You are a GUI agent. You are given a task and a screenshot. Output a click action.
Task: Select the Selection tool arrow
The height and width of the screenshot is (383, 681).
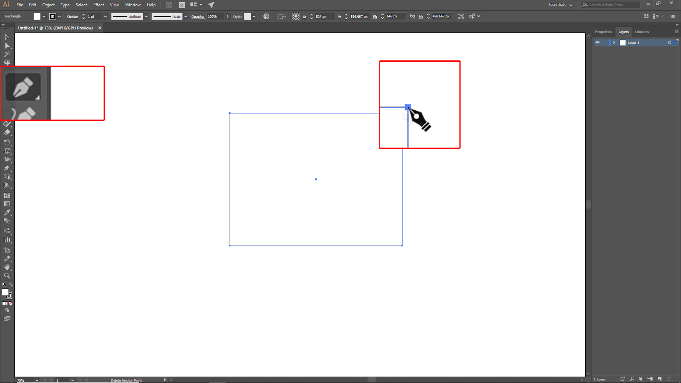coord(7,37)
